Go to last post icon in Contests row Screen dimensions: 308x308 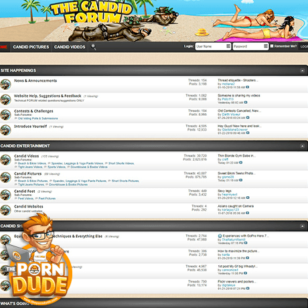pos(248,118)
